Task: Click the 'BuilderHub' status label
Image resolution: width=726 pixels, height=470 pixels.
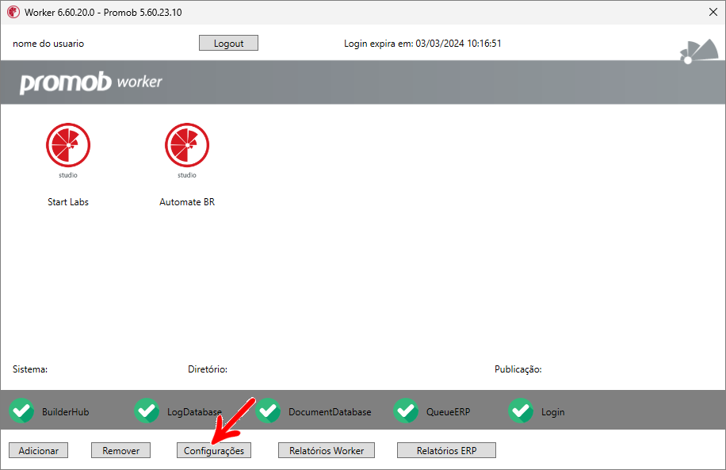Action: pyautogui.click(x=65, y=411)
